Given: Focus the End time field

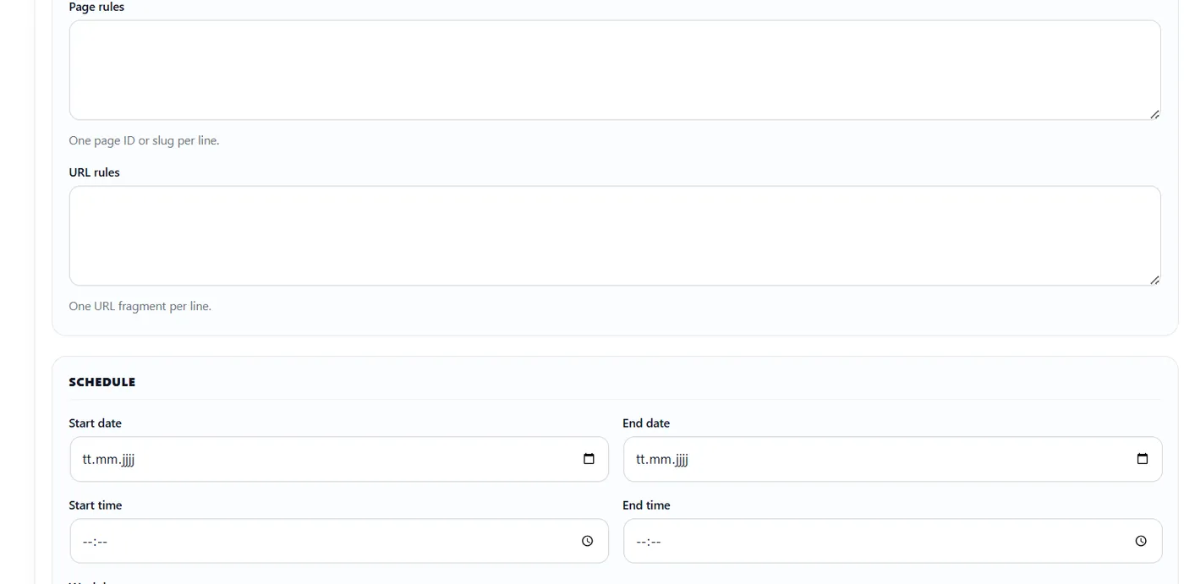Looking at the screenshot, I should tap(892, 541).
